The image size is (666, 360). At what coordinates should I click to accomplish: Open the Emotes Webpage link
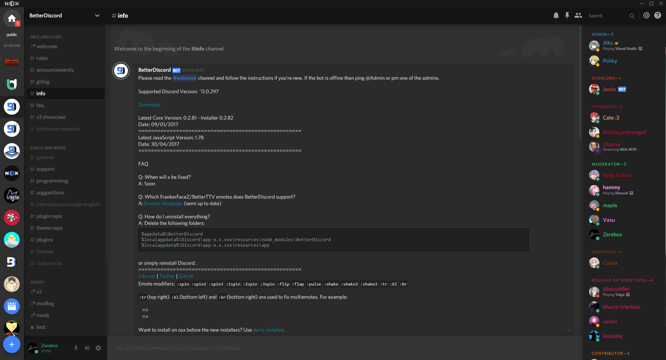(x=163, y=203)
